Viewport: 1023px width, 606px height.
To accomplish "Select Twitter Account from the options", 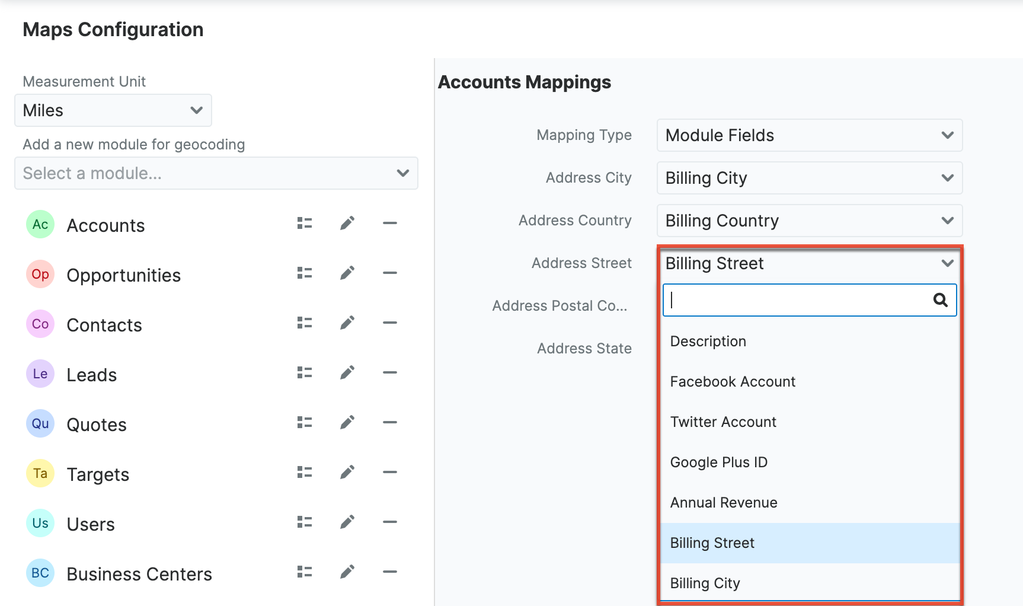I will point(723,422).
